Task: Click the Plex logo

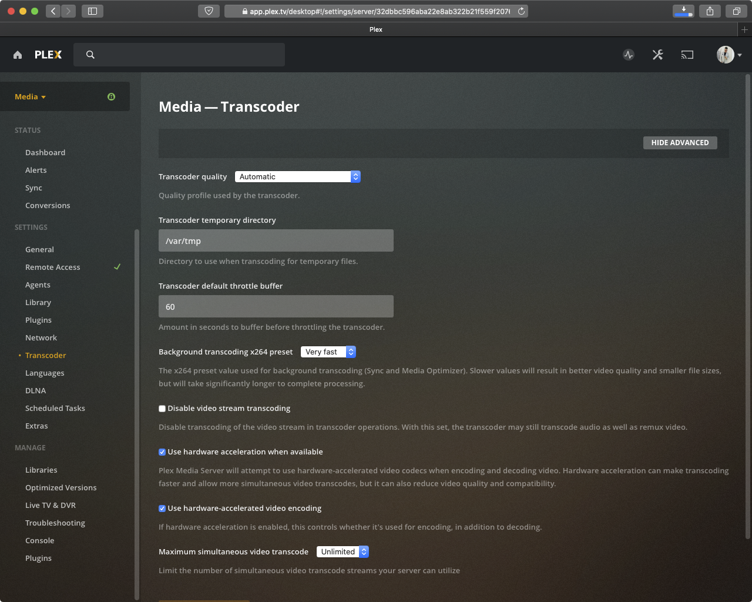Action: [x=48, y=55]
